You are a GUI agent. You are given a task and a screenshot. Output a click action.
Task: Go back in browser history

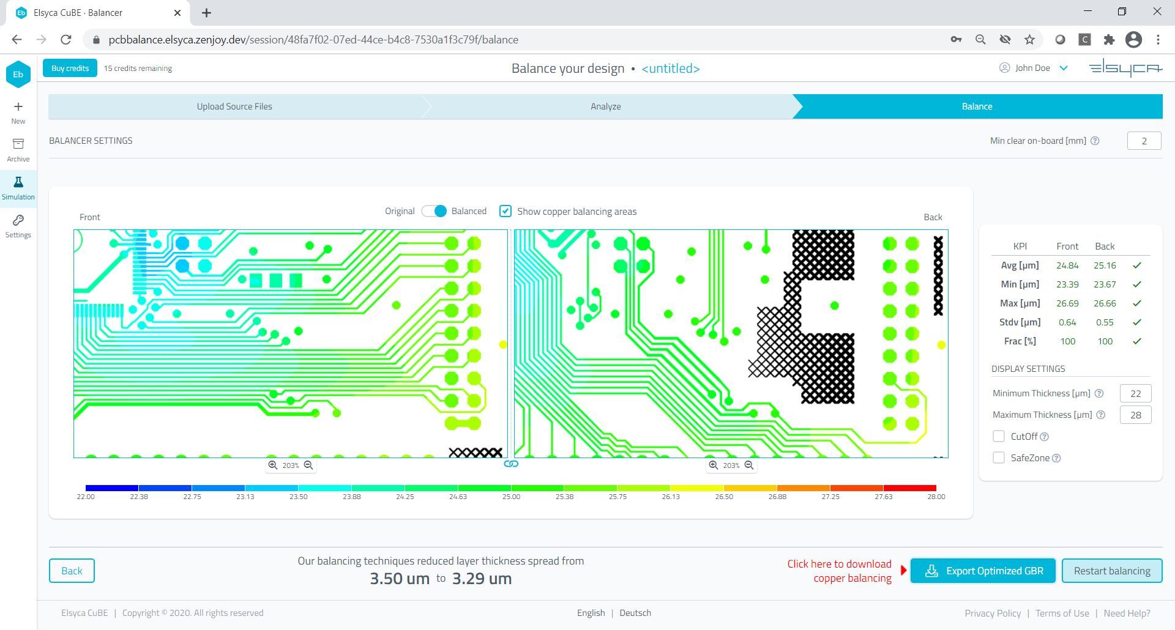coord(17,40)
